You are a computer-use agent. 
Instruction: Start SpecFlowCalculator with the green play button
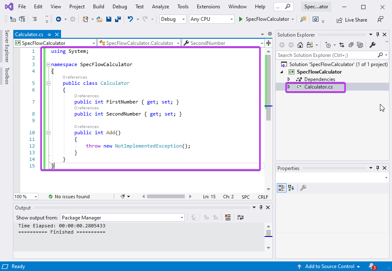point(241,19)
